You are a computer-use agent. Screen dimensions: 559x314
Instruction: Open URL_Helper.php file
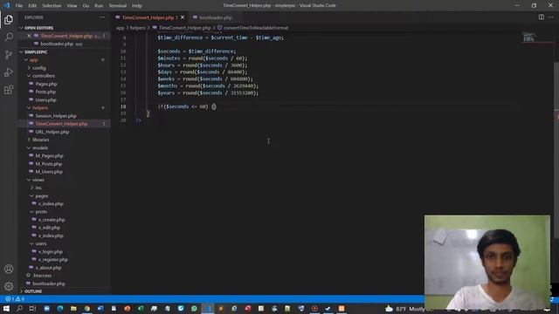(x=52, y=132)
